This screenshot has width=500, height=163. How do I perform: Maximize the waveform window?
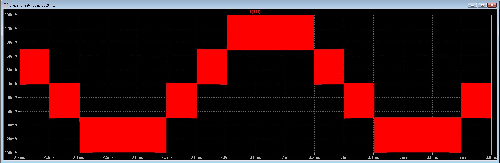[482, 5]
